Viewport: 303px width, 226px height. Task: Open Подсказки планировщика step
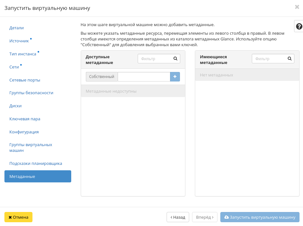point(36,164)
